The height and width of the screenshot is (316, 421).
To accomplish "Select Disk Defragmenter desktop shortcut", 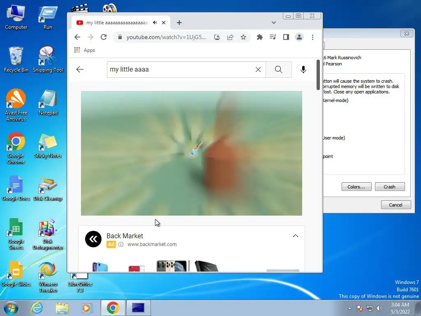I will click(48, 234).
